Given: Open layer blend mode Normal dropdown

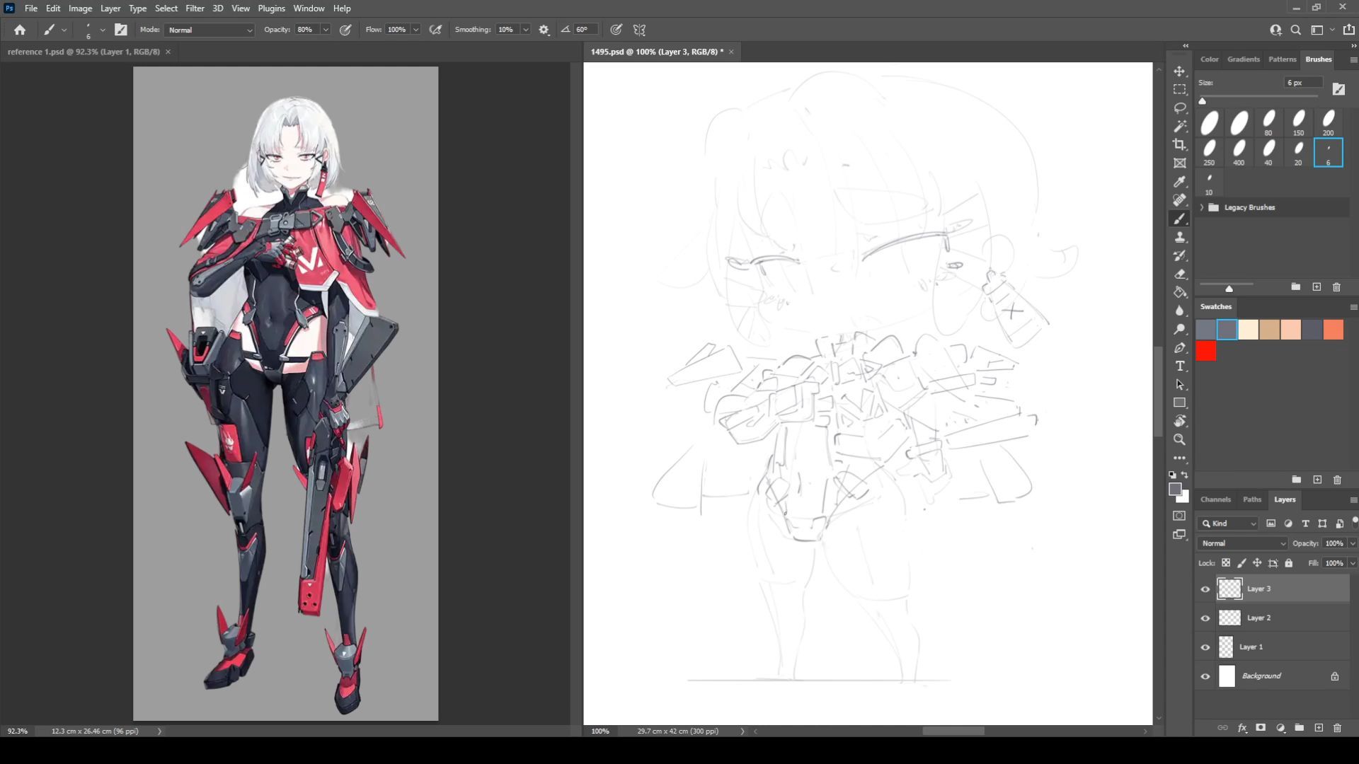Looking at the screenshot, I should [1243, 543].
